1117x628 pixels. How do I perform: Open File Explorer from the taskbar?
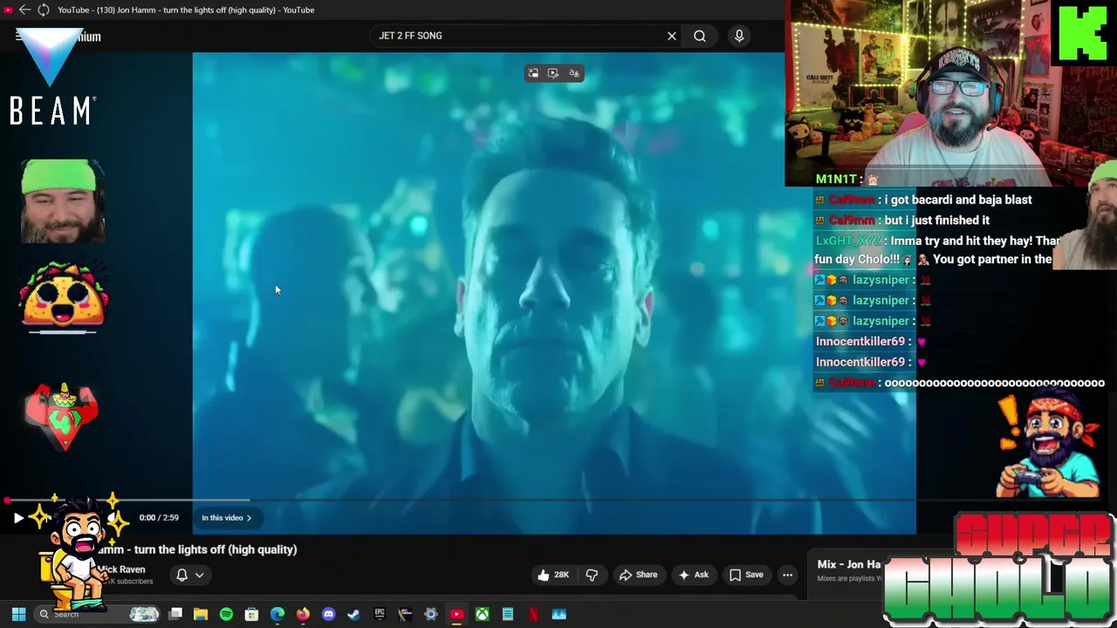click(x=201, y=614)
